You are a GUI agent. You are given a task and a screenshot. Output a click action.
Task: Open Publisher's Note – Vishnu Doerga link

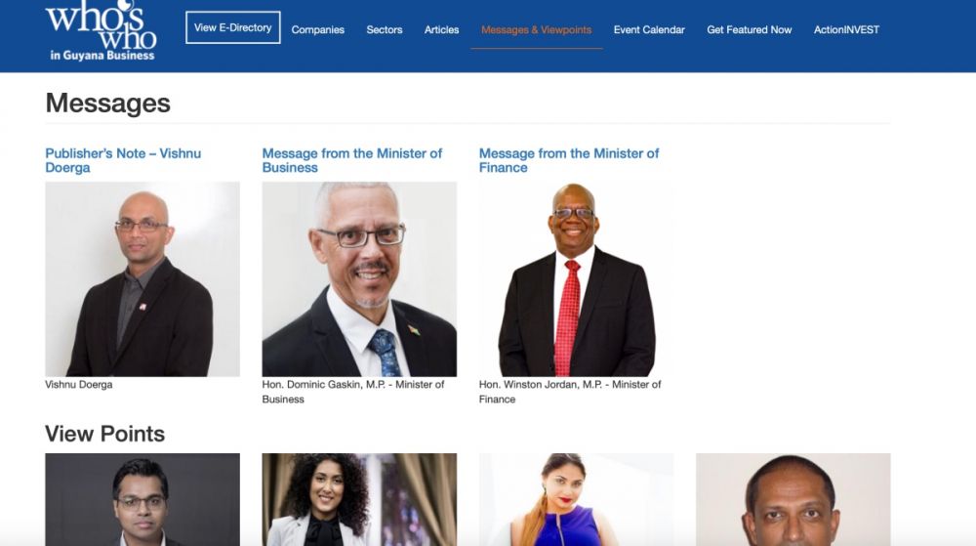(x=123, y=160)
